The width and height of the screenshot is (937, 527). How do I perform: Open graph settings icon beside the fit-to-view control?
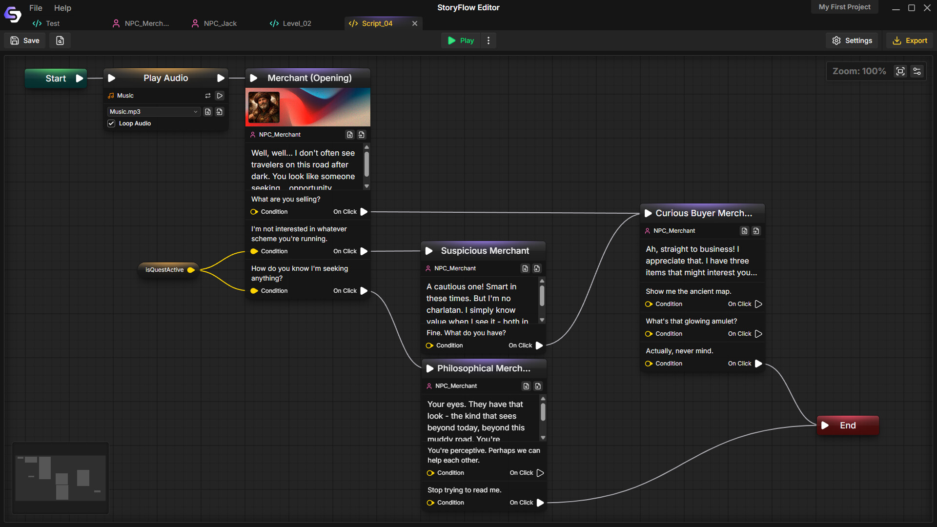point(917,71)
